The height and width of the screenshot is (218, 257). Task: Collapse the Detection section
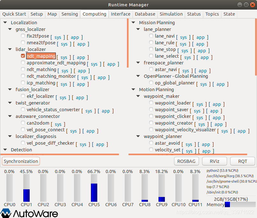coord(5,149)
